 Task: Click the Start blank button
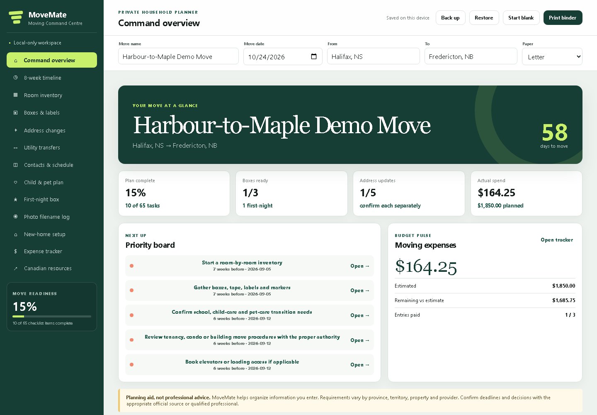pos(521,18)
